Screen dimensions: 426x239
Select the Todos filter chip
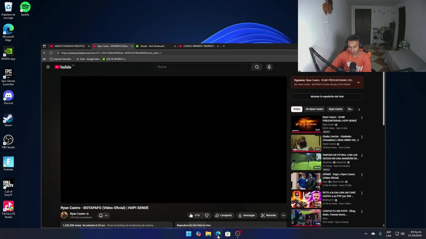(x=297, y=109)
